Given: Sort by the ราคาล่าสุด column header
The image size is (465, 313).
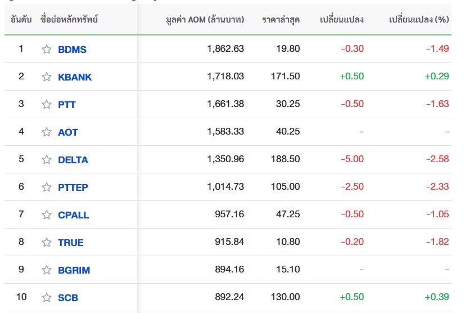Looking at the screenshot, I should point(281,20).
